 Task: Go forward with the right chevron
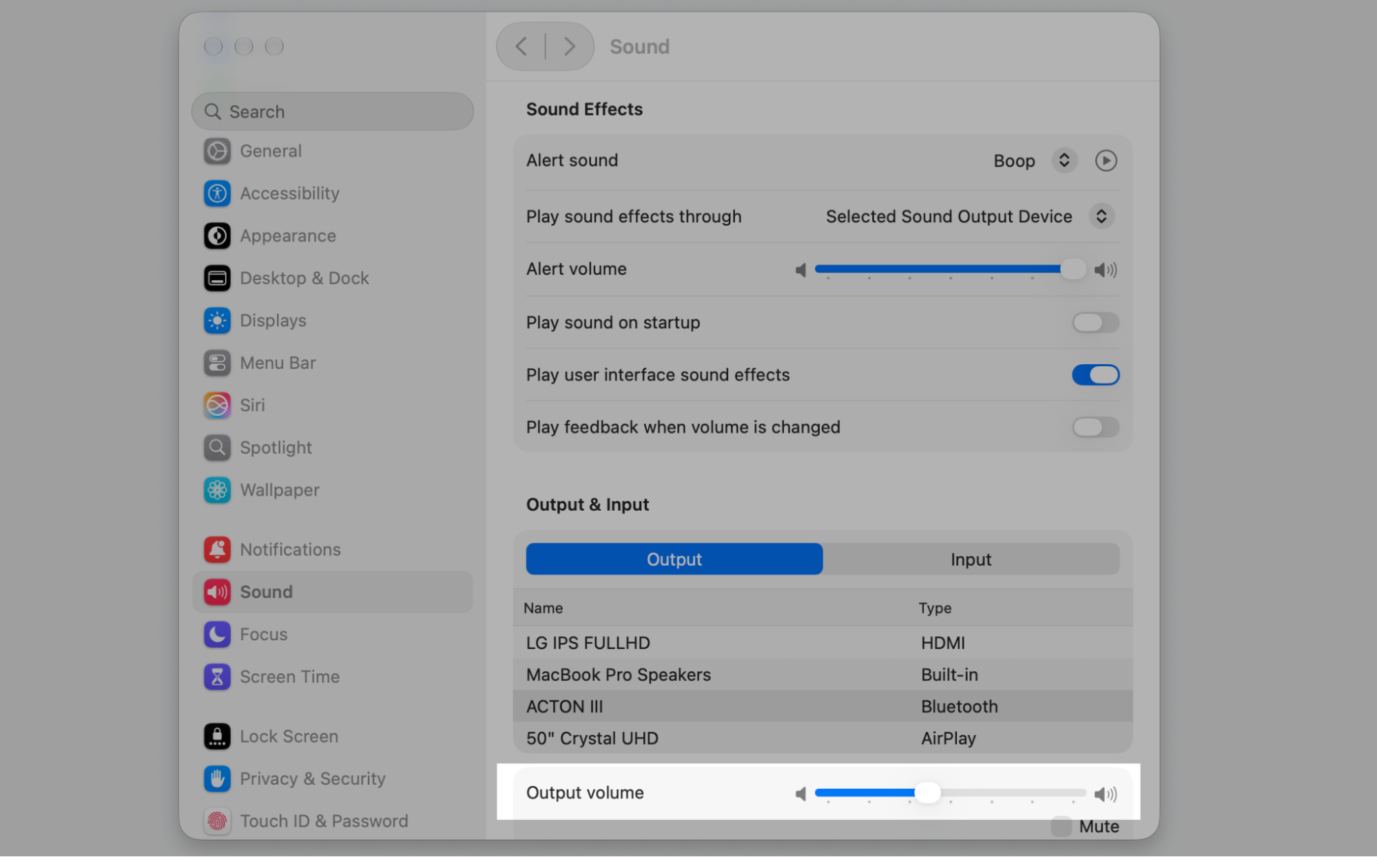coord(569,46)
